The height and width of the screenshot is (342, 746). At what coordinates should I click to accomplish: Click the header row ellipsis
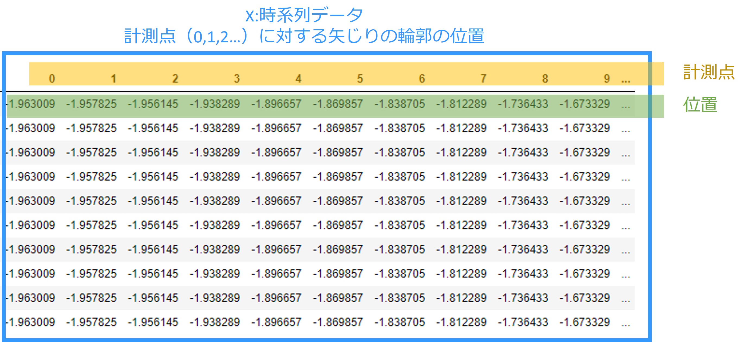coord(626,81)
